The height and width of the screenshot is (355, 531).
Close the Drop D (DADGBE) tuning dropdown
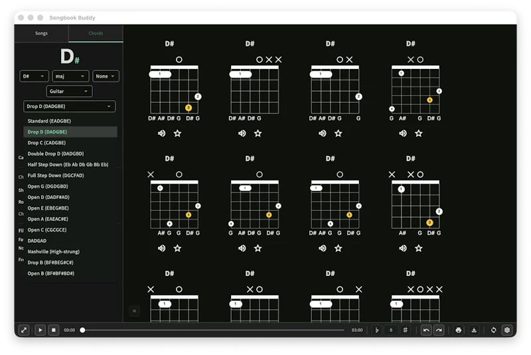69,106
